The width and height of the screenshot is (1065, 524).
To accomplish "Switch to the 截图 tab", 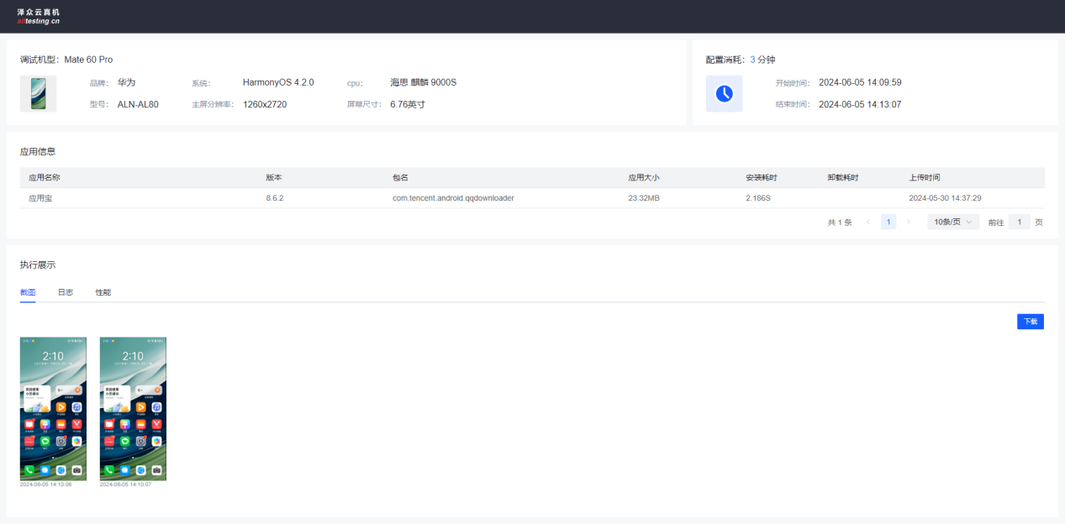I will (28, 292).
